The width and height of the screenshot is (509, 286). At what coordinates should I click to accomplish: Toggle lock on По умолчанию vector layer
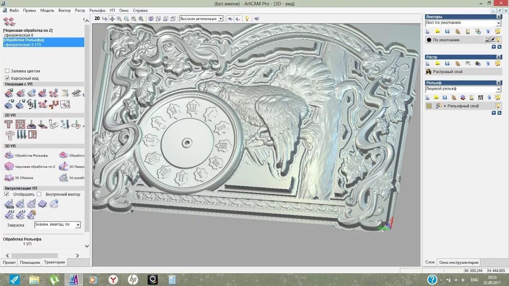tap(486, 40)
